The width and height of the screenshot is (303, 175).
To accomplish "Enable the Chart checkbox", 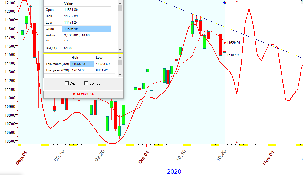I will point(67,84).
